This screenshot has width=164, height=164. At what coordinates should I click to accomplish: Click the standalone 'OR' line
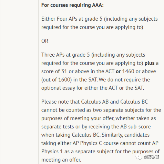45,41
